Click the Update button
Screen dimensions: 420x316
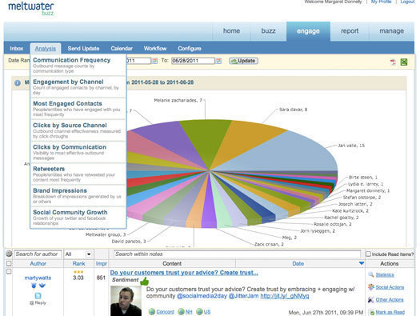pos(243,61)
